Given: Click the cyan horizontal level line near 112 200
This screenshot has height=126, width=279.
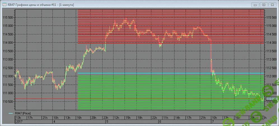Looking at the screenshot, I should (x=168, y=73).
